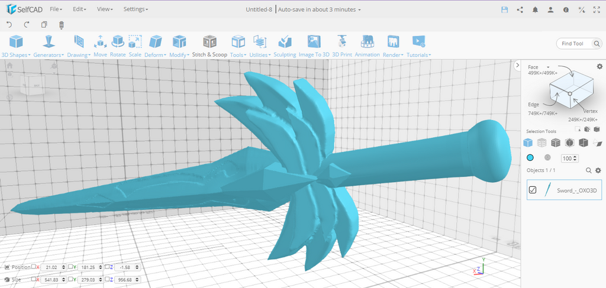
Task: Choose the wireframe selection mode icon
Action: point(542,143)
